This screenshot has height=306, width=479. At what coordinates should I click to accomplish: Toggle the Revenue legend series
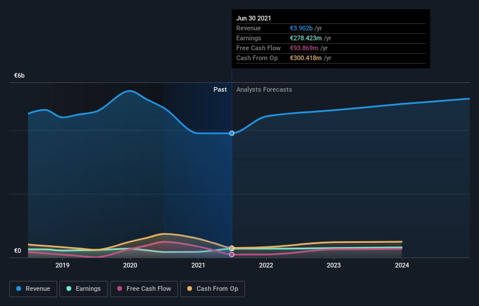tap(33, 289)
